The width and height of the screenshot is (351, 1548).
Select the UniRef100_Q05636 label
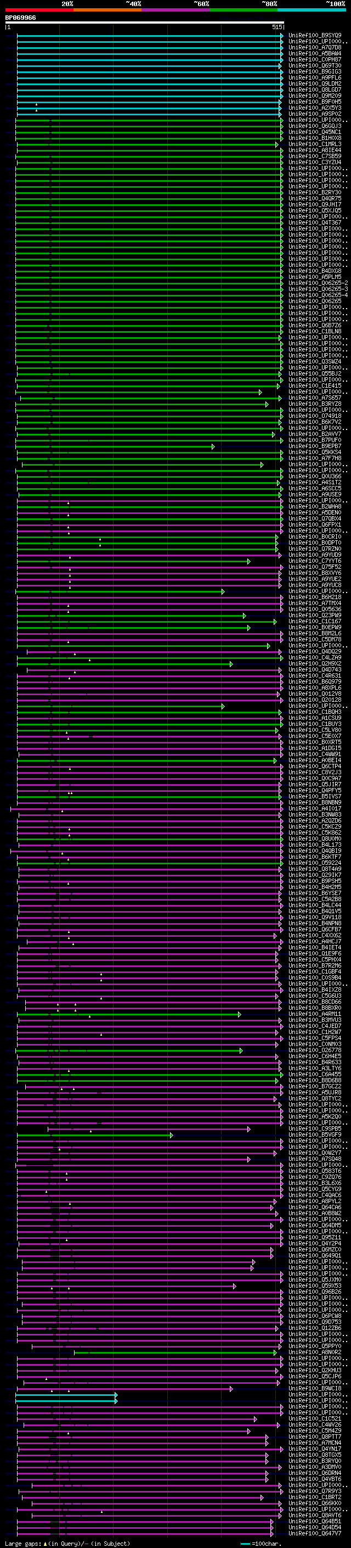point(315,610)
